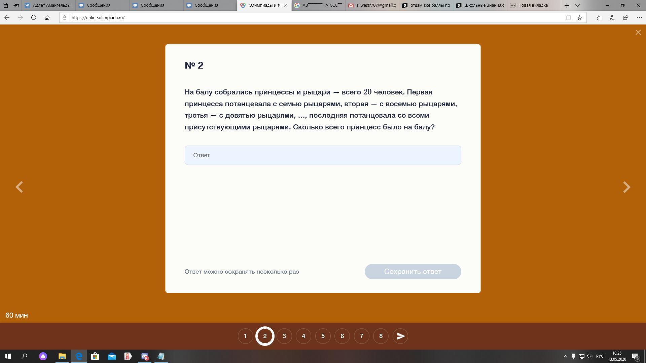Open Yandex browser from taskbar
The width and height of the screenshot is (646, 363).
coord(128,356)
